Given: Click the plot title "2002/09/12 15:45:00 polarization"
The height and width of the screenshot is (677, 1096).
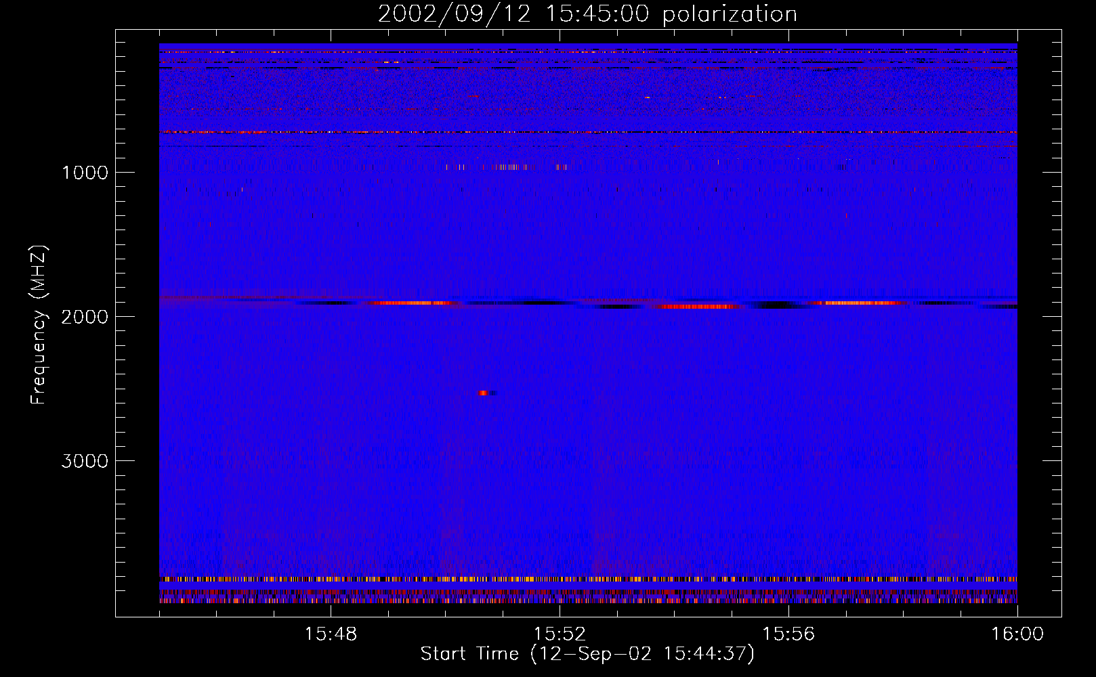Looking at the screenshot, I should [x=587, y=14].
